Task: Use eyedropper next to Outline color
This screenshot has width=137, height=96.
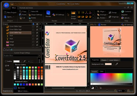Action: click(24, 61)
